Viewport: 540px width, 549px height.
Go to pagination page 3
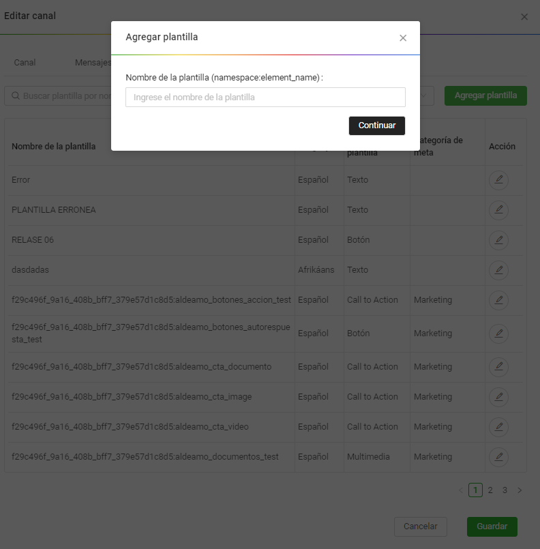click(x=505, y=490)
